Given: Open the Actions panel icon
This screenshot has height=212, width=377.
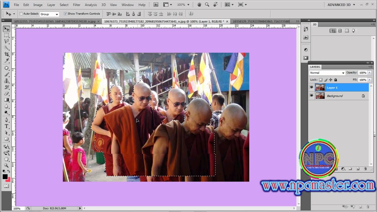Looking at the screenshot, I should [306, 37].
